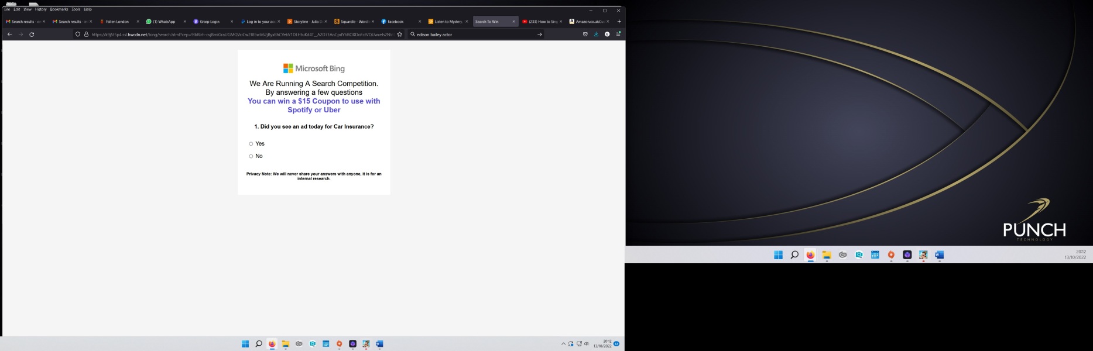Image resolution: width=1093 pixels, height=351 pixels.
Task: Open Word on taskbar below browser
Action: point(379,344)
